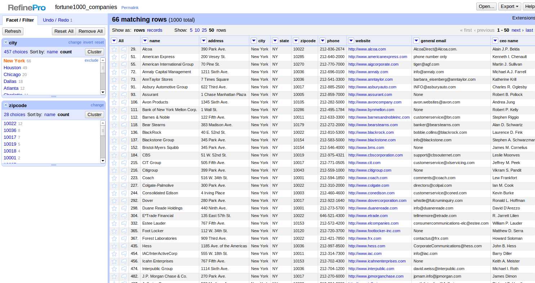Image resolution: width=535 pixels, height=283 pixels.
Task: Open the address column dropdown menu
Action: [x=204, y=41]
